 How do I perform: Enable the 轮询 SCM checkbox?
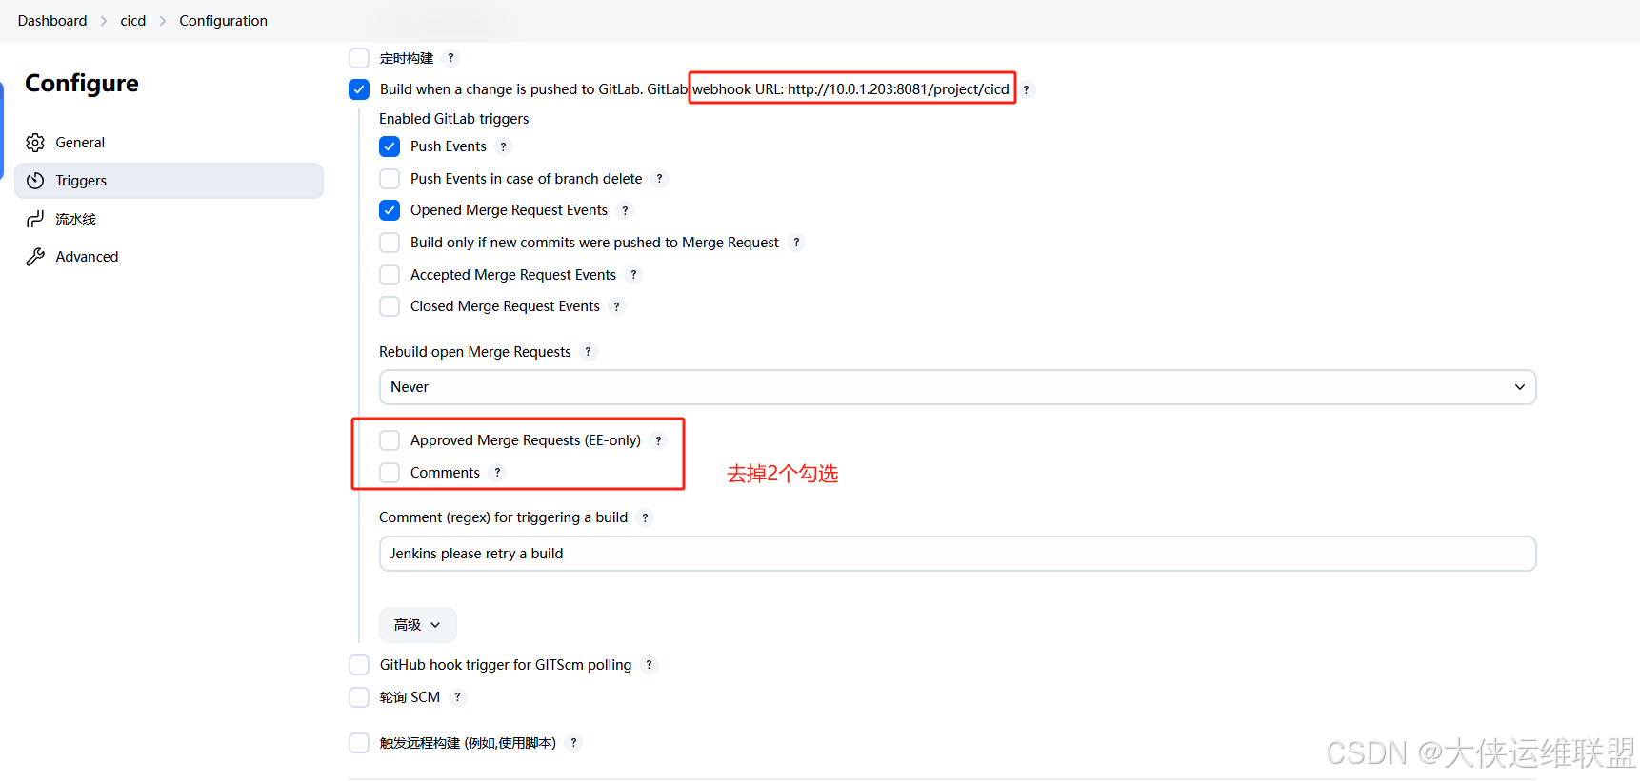click(x=359, y=697)
